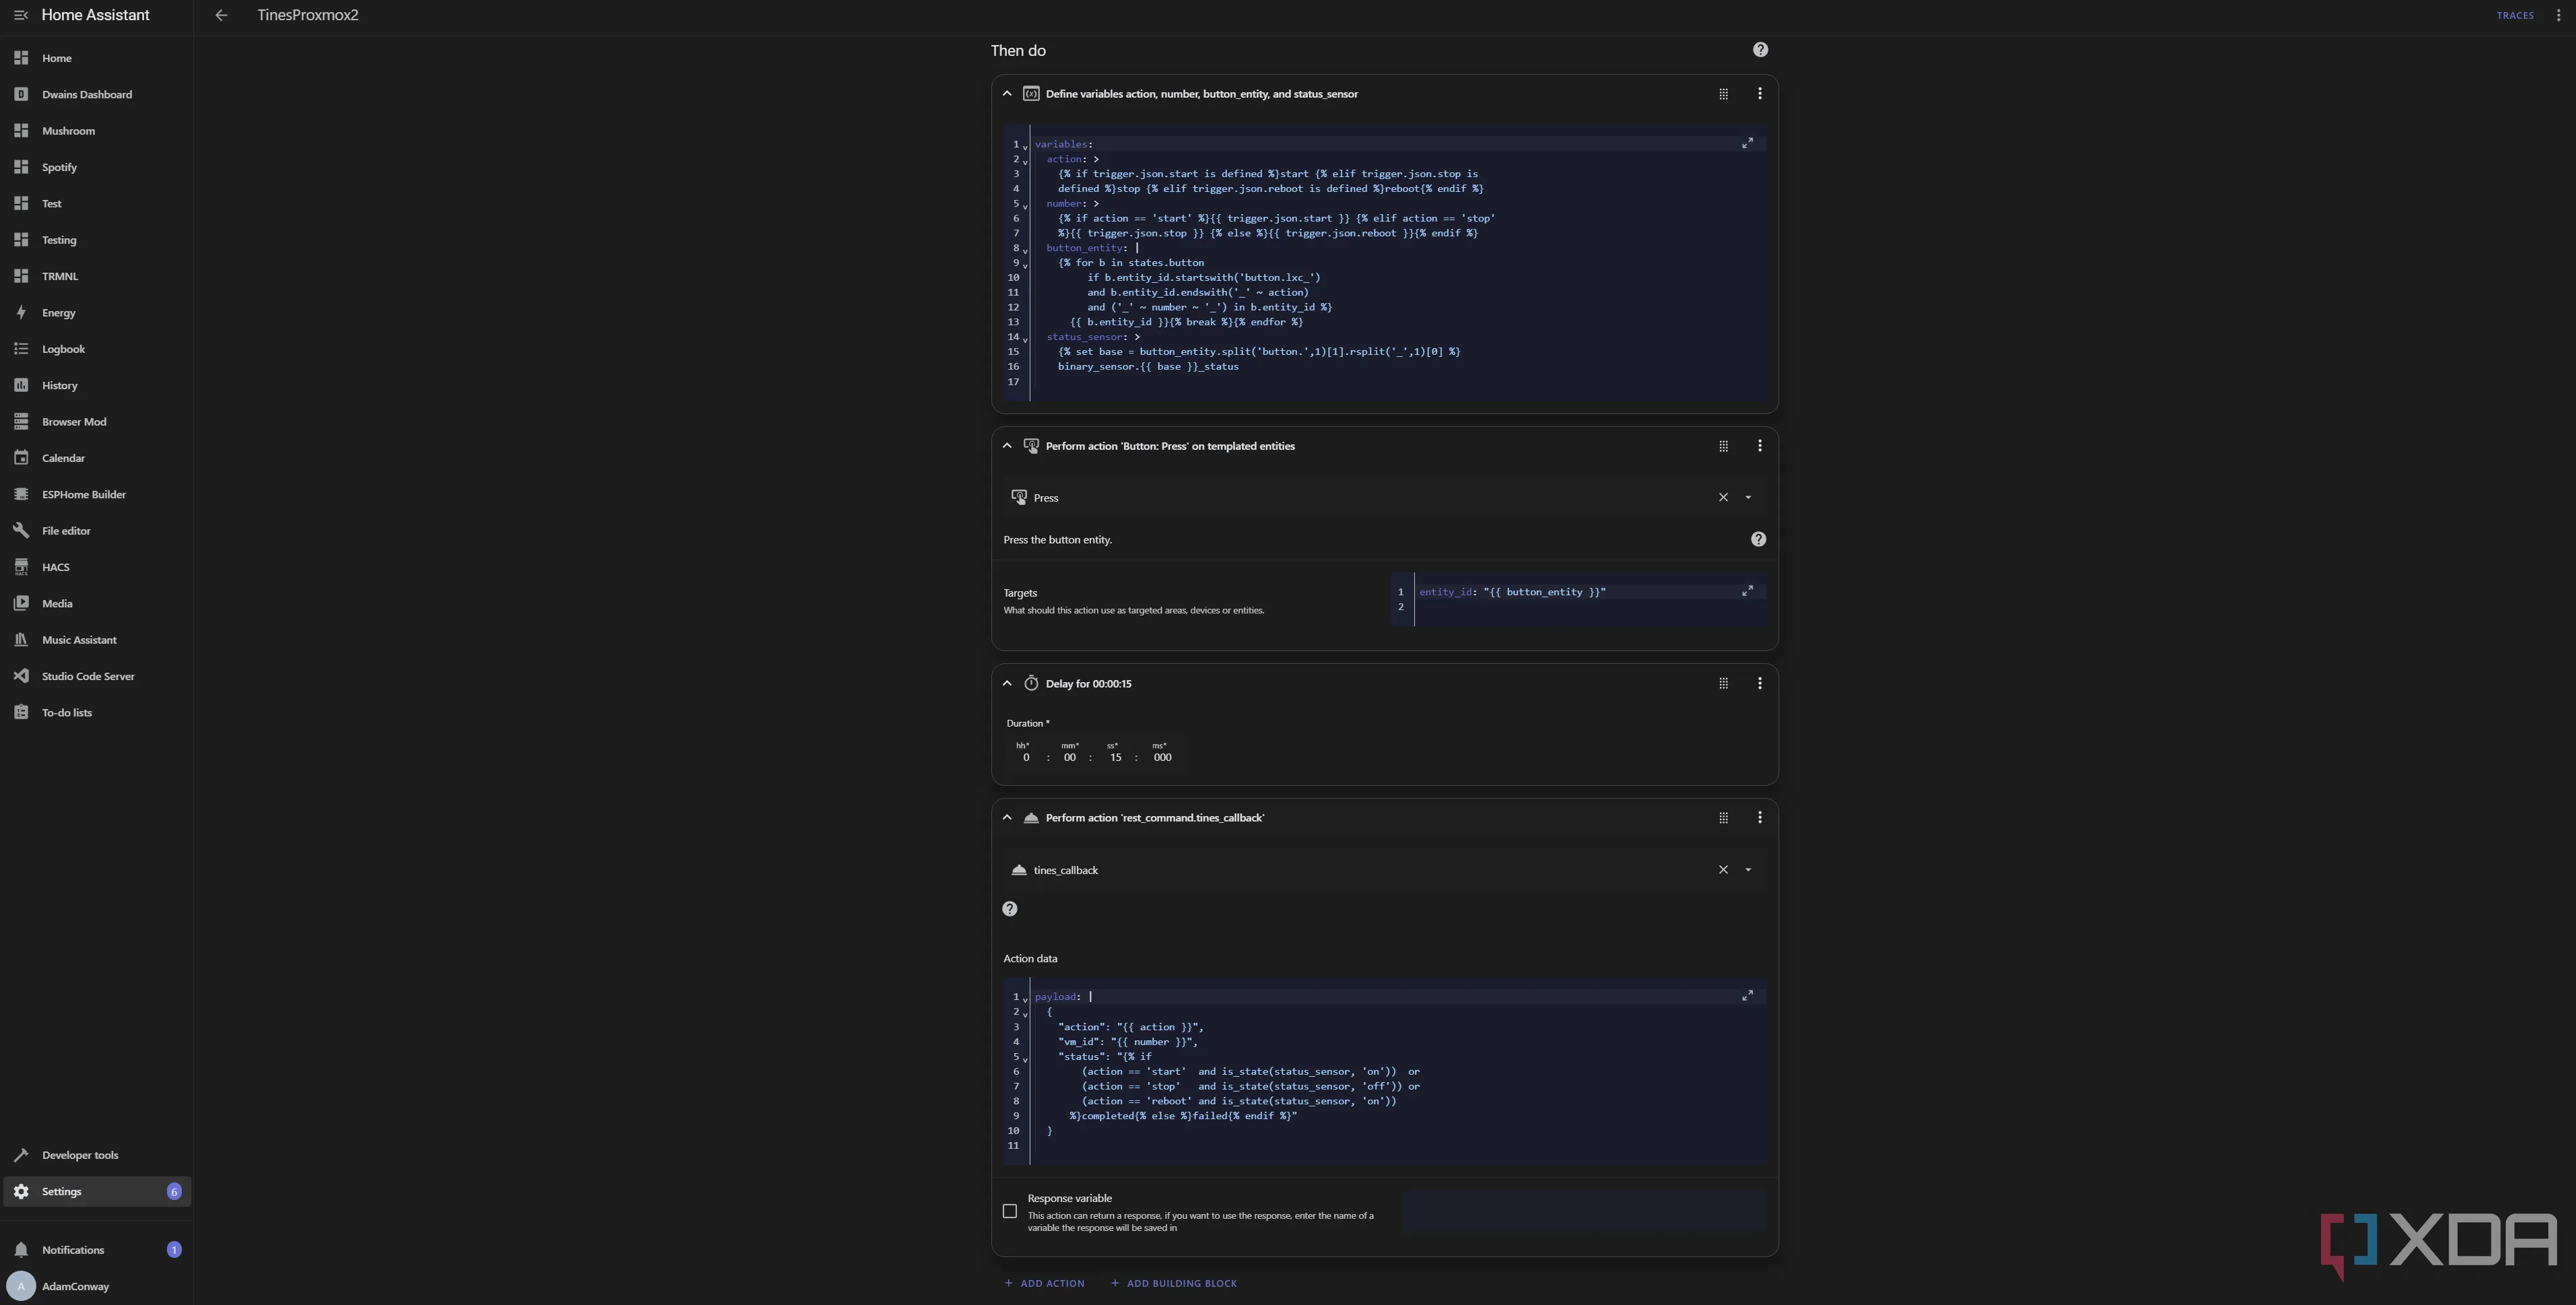Open HACS from the sidebar
This screenshot has height=1305, width=2576.
[x=55, y=568]
